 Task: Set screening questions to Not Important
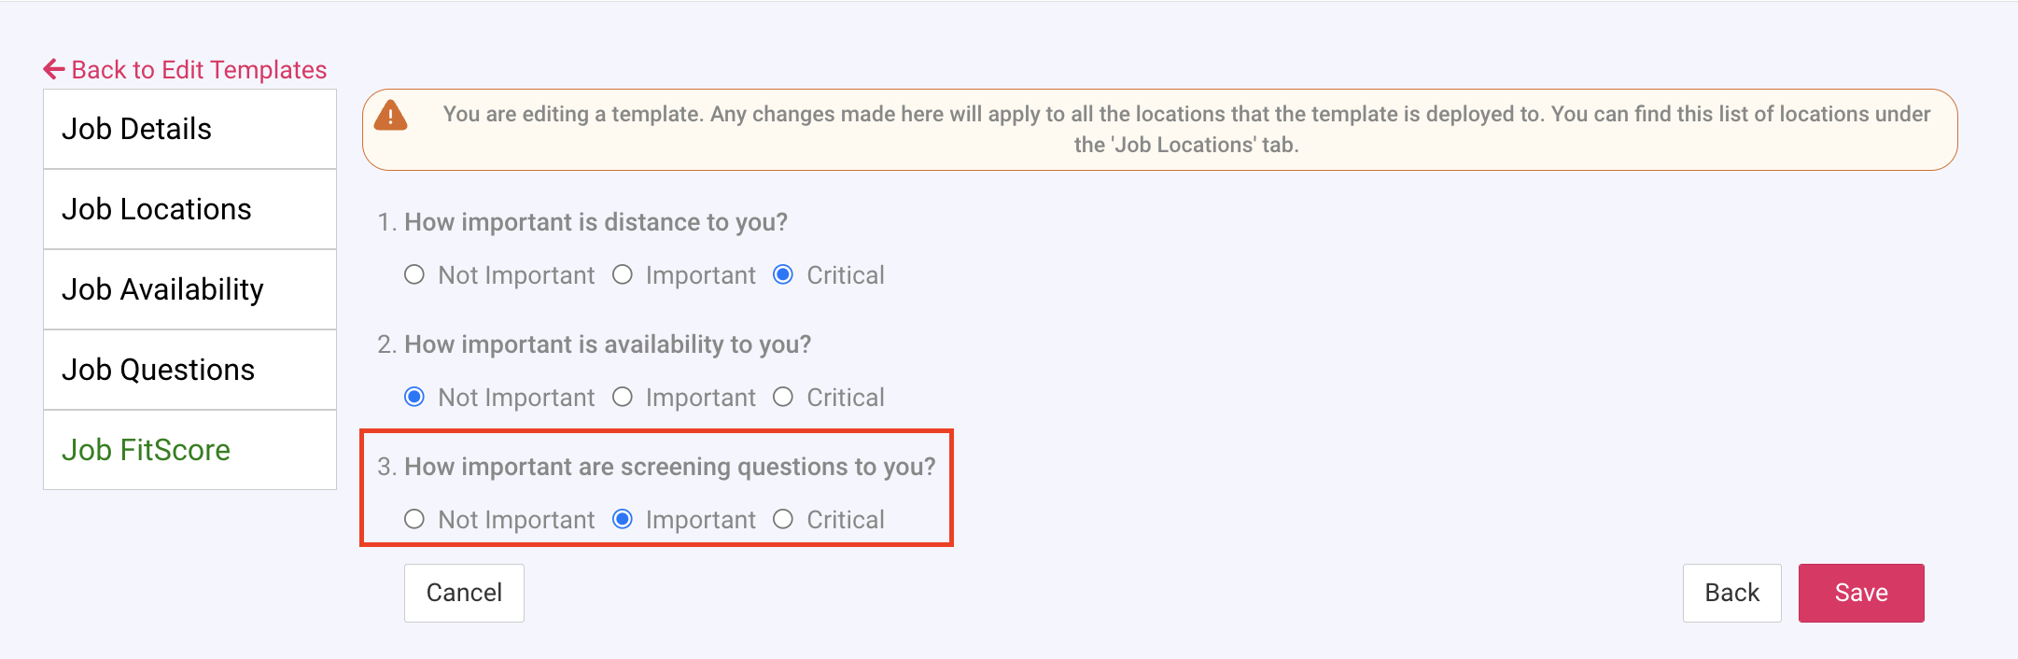coord(414,519)
